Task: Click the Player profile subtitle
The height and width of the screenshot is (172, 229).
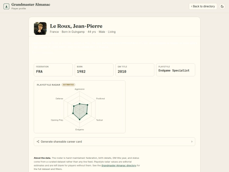Action: (x=19, y=8)
